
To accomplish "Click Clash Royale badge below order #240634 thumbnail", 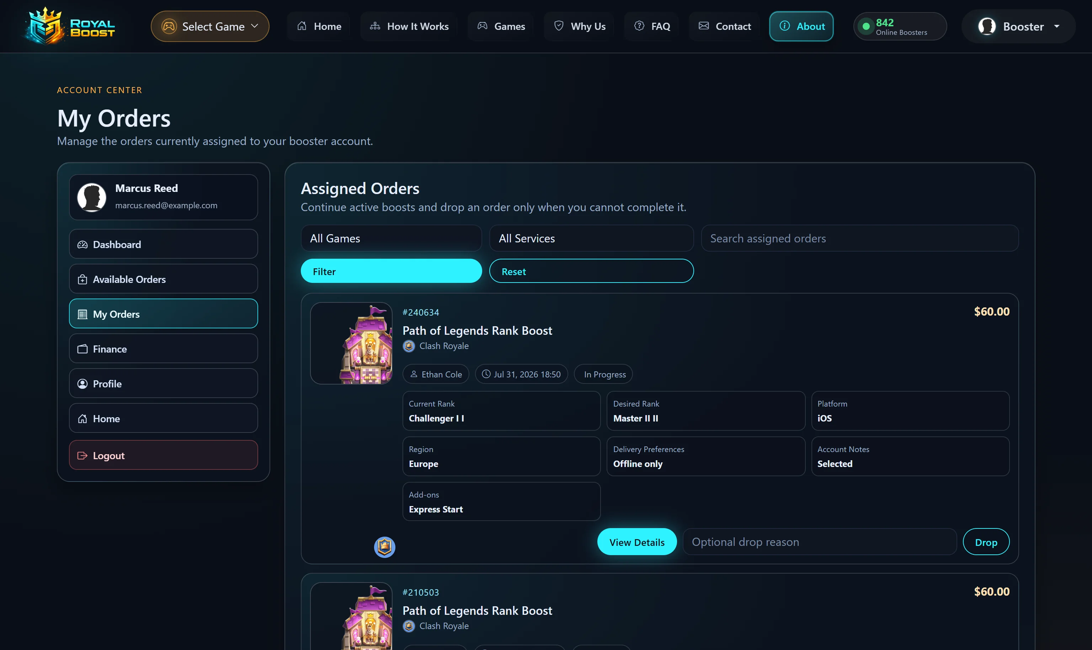I will (x=385, y=547).
